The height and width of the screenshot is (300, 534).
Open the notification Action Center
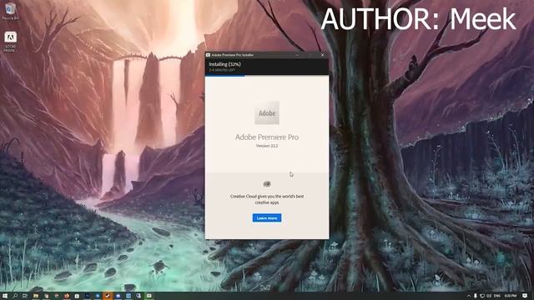tap(525, 296)
